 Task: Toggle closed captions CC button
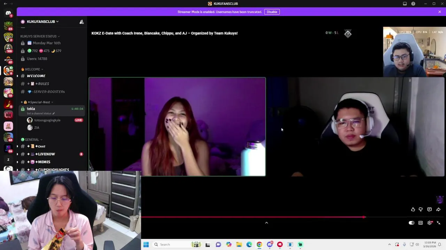coord(421,223)
